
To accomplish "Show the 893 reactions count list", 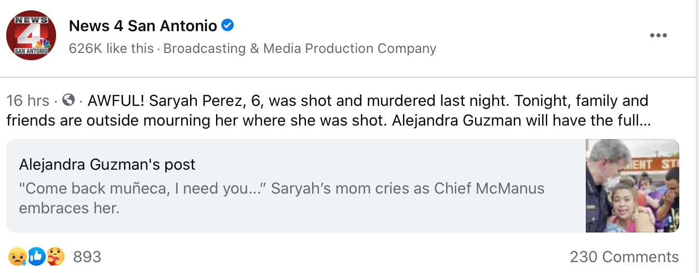I will (x=87, y=257).
